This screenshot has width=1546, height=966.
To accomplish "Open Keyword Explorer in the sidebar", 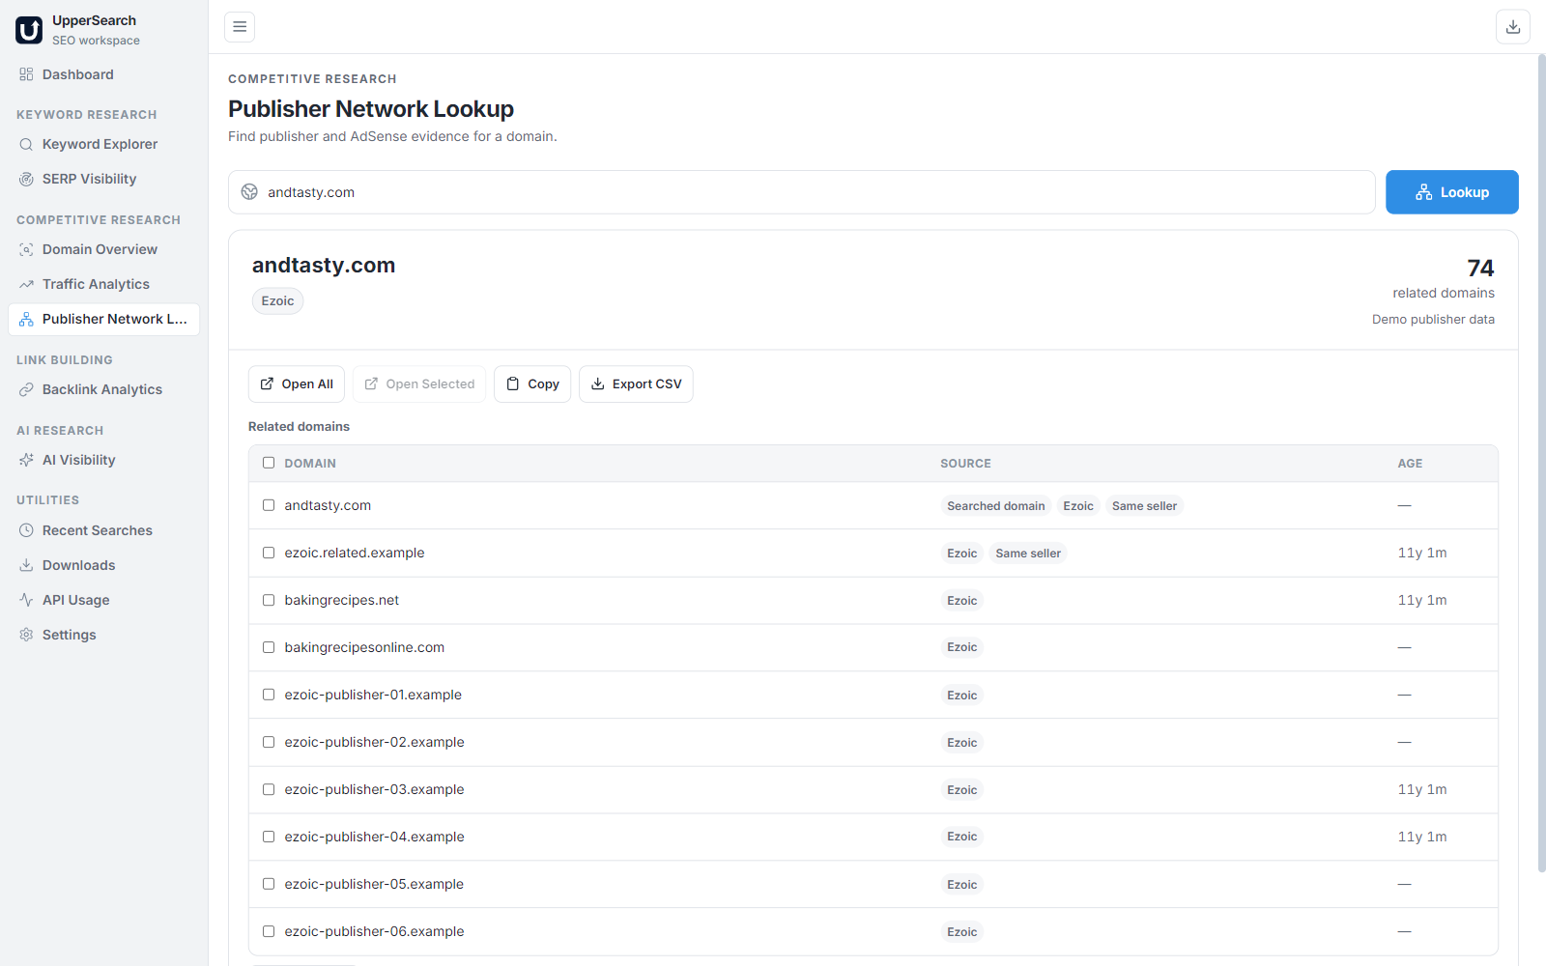I will 103,144.
